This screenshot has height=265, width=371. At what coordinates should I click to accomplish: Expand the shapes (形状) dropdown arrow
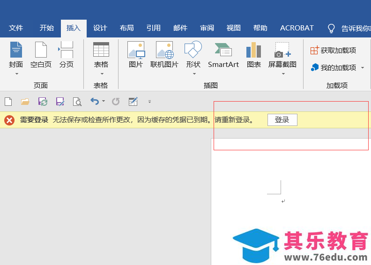coord(194,74)
